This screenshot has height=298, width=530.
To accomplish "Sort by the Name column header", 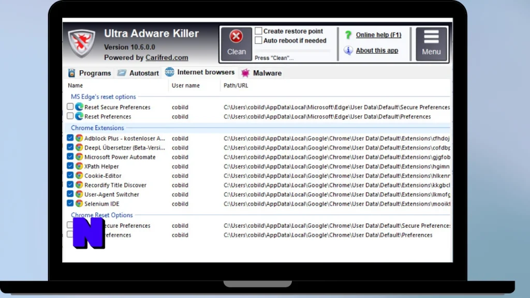I will click(75, 85).
